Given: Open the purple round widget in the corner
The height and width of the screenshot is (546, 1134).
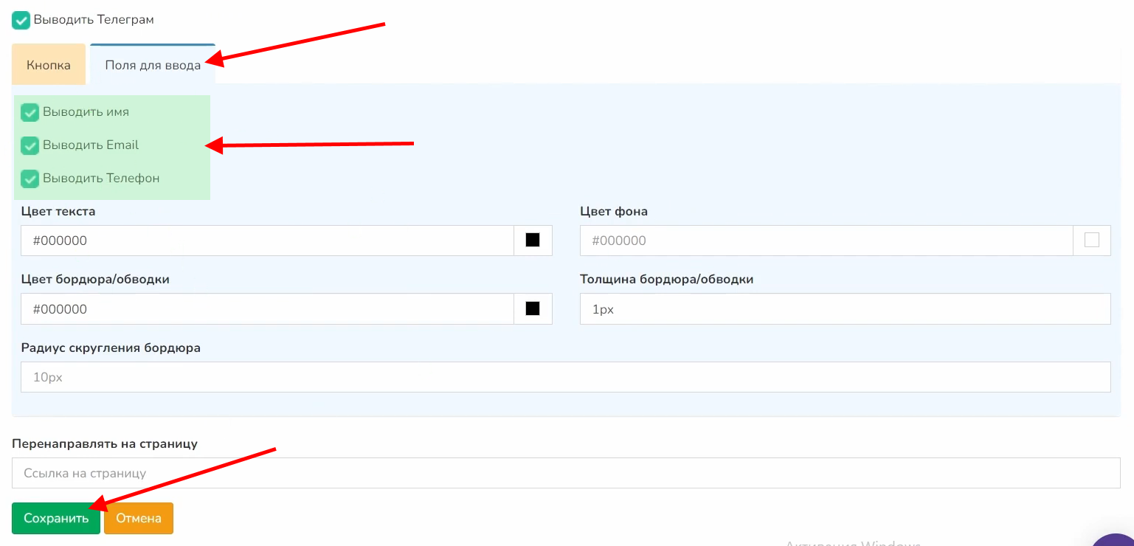Looking at the screenshot, I should coord(1116,540).
